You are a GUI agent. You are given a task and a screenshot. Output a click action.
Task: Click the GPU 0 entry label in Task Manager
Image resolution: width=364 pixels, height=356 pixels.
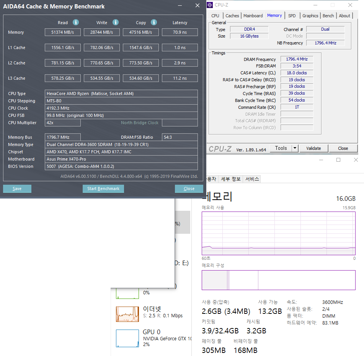coord(152,332)
